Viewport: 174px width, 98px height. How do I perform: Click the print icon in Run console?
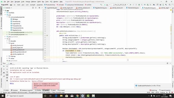[7, 78]
